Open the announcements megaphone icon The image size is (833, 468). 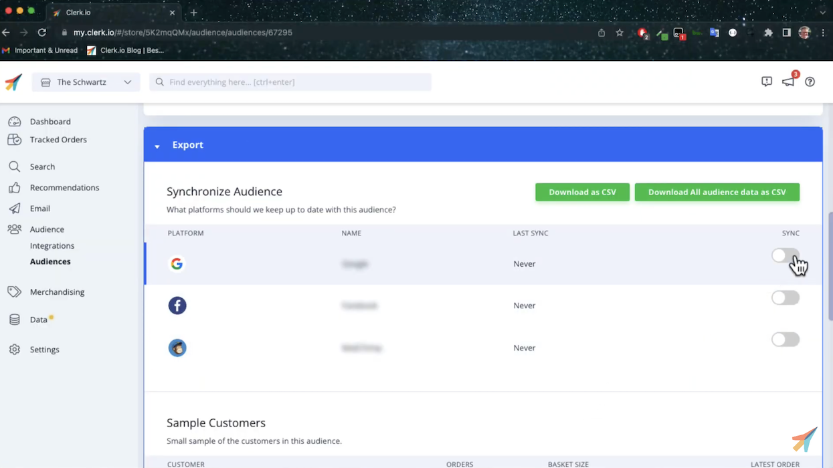click(788, 82)
